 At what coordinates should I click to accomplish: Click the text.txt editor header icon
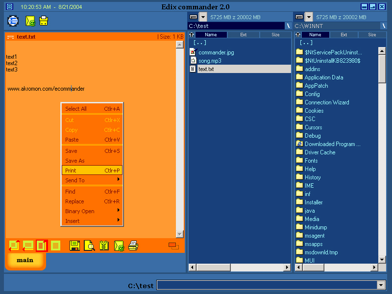click(10, 37)
